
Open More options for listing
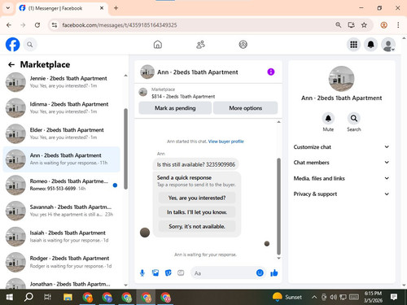(x=246, y=108)
